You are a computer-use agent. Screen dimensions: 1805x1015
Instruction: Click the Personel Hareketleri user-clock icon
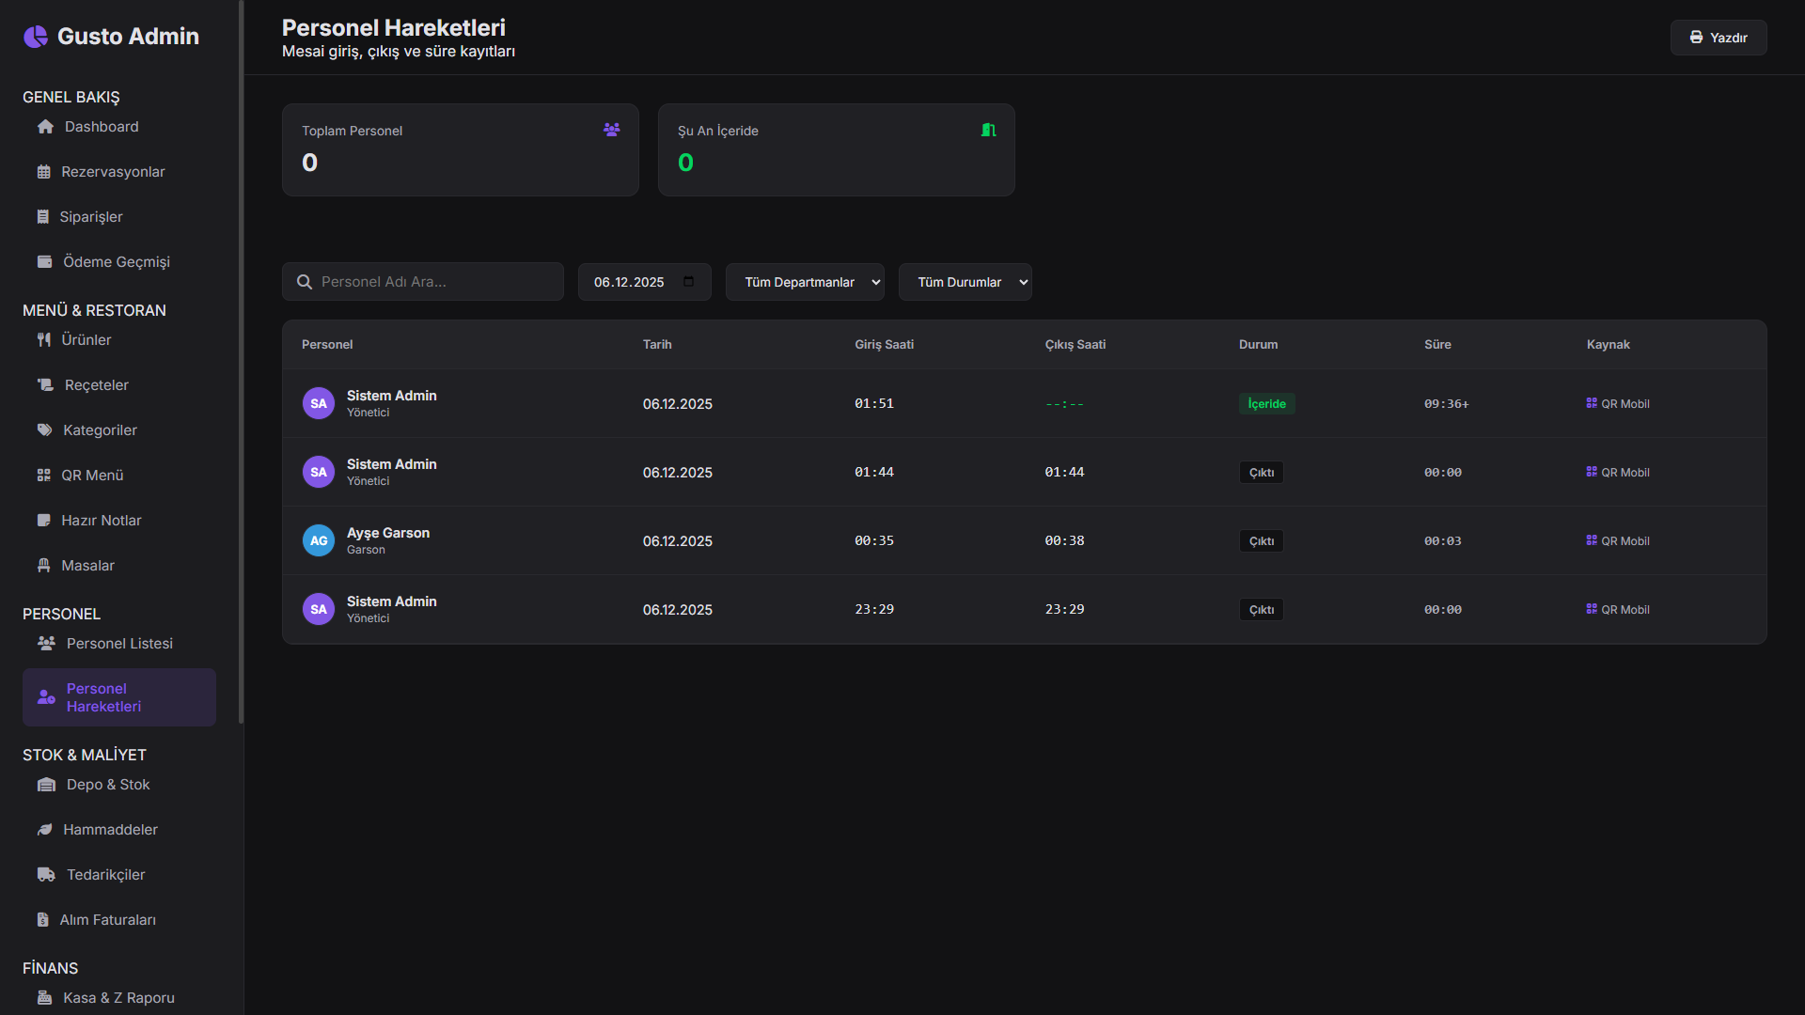(x=46, y=697)
